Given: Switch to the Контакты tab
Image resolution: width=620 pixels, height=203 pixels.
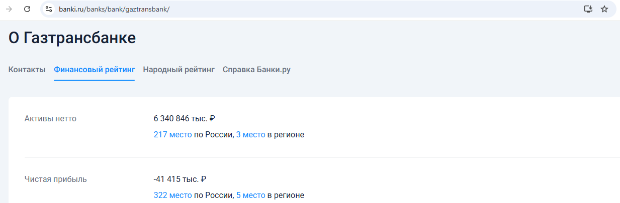Looking at the screenshot, I should (27, 70).
